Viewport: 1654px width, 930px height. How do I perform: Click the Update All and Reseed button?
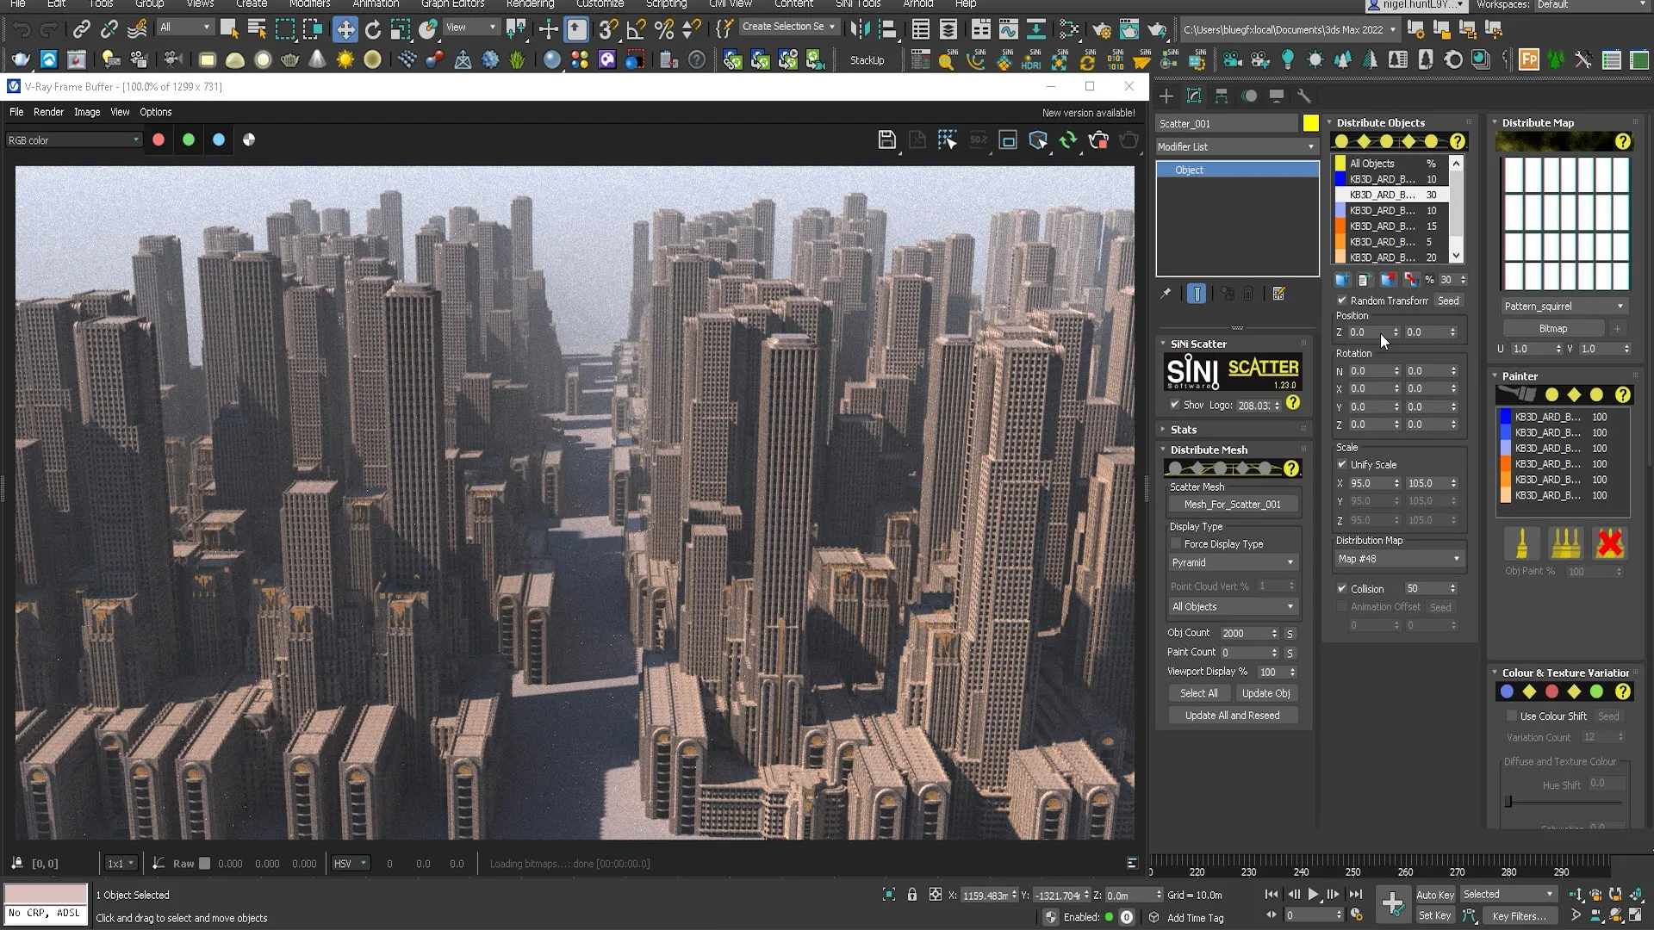coord(1233,716)
